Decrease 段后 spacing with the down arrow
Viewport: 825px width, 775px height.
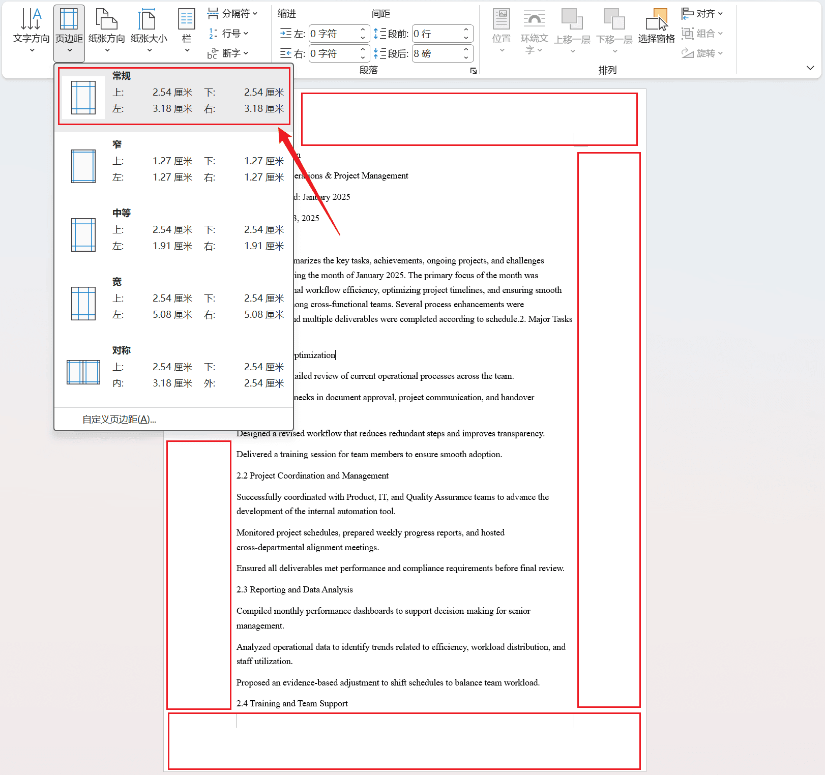click(x=466, y=57)
